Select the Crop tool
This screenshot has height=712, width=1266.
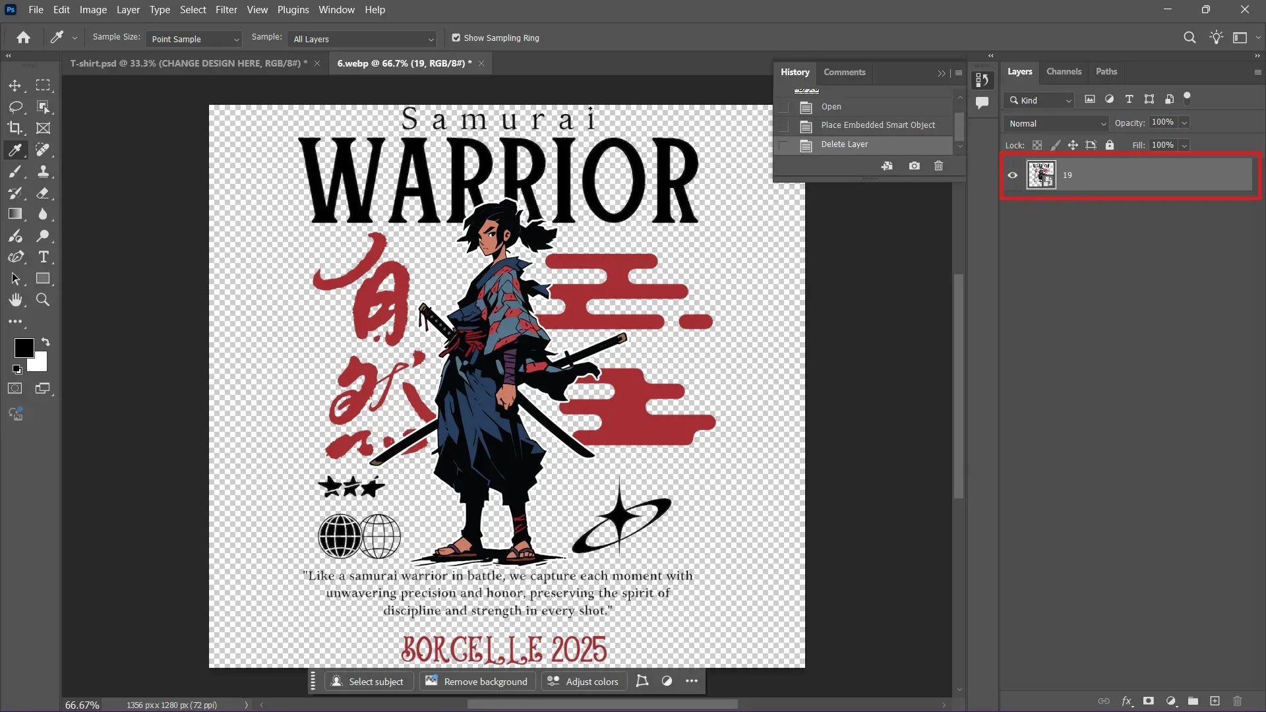pyautogui.click(x=15, y=129)
